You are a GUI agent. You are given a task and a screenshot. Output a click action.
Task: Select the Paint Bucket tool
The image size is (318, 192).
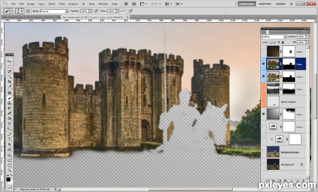click(10, 118)
